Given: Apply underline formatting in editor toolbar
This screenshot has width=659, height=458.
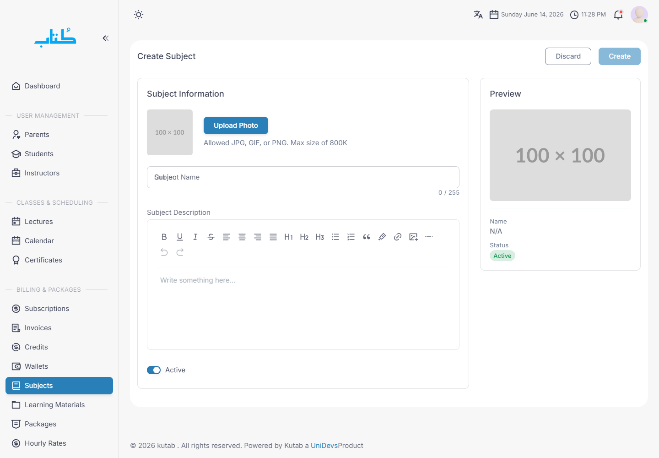Looking at the screenshot, I should (x=180, y=237).
